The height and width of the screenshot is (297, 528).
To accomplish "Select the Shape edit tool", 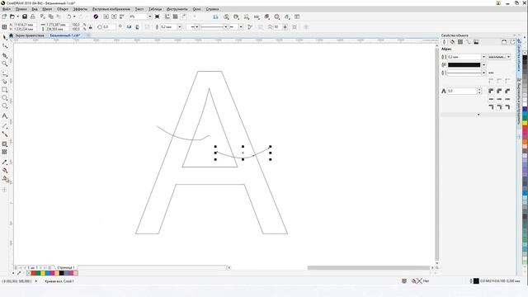I will [x=5, y=46].
